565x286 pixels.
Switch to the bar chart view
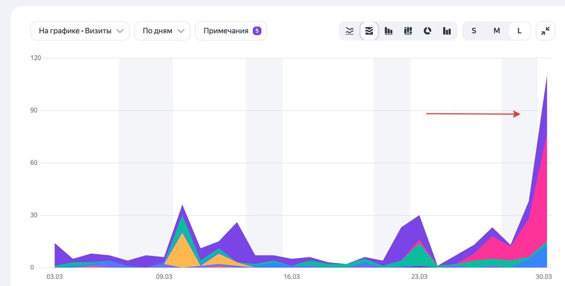click(388, 31)
